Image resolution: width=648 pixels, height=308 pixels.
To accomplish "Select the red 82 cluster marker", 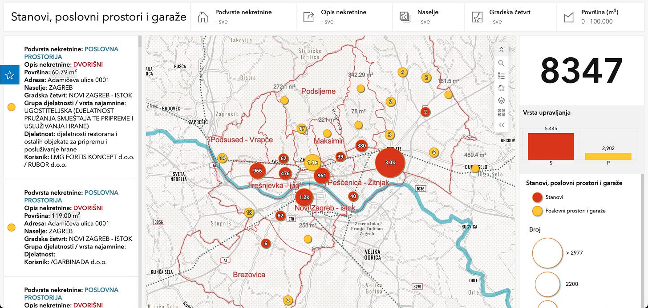I will click(x=280, y=216).
